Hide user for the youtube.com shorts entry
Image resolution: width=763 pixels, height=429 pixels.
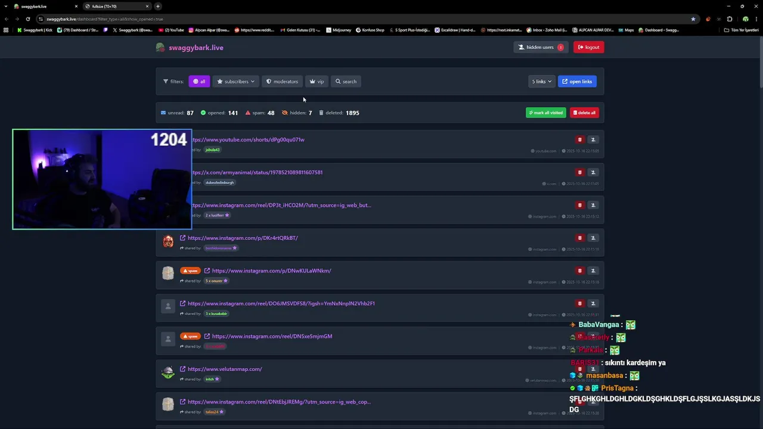(x=593, y=139)
